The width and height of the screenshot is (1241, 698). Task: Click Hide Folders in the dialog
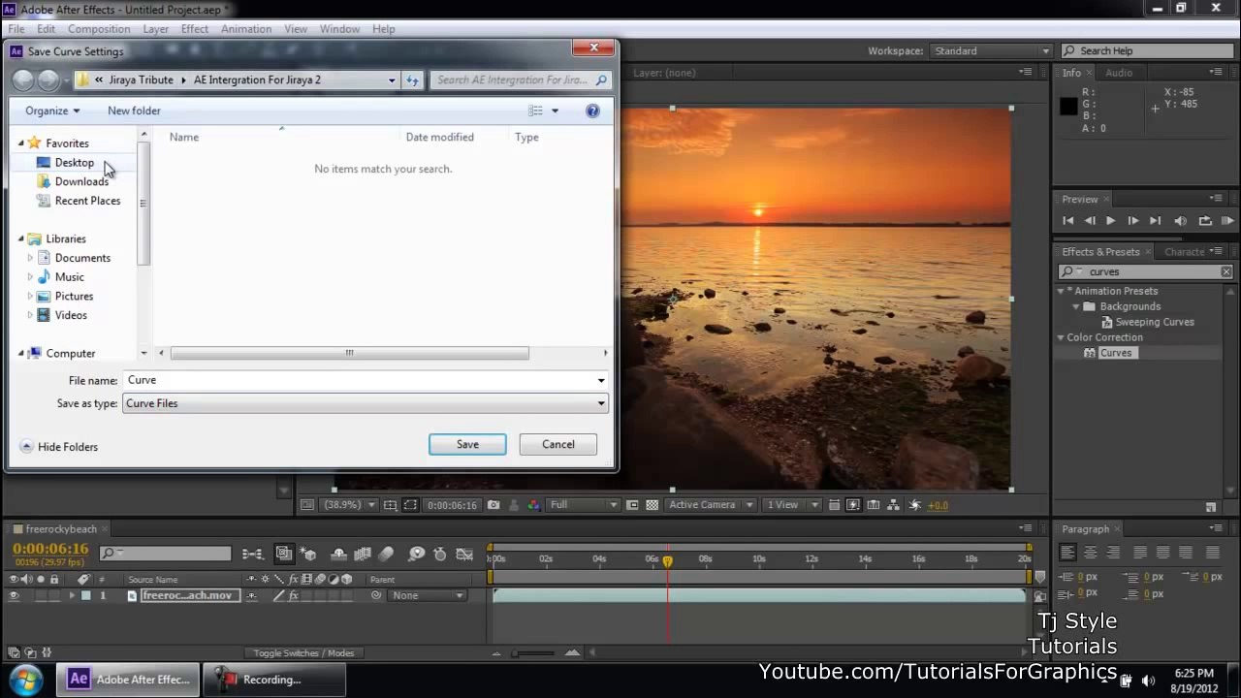tap(59, 447)
